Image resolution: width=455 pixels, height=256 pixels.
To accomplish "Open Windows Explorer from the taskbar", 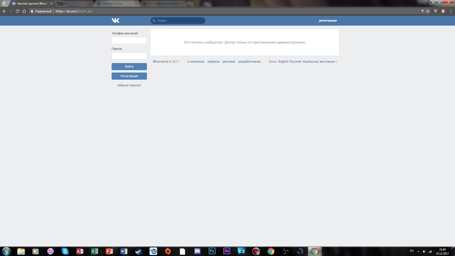I will pos(21,251).
